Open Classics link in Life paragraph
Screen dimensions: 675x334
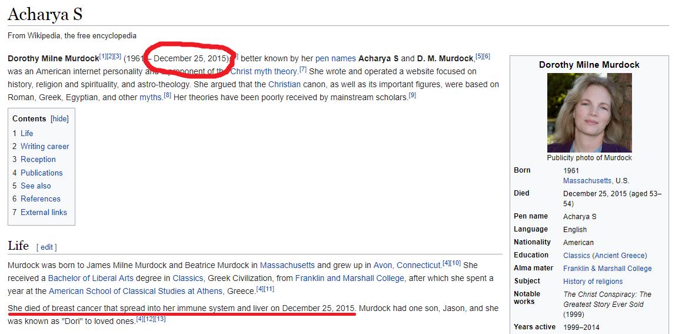point(188,279)
